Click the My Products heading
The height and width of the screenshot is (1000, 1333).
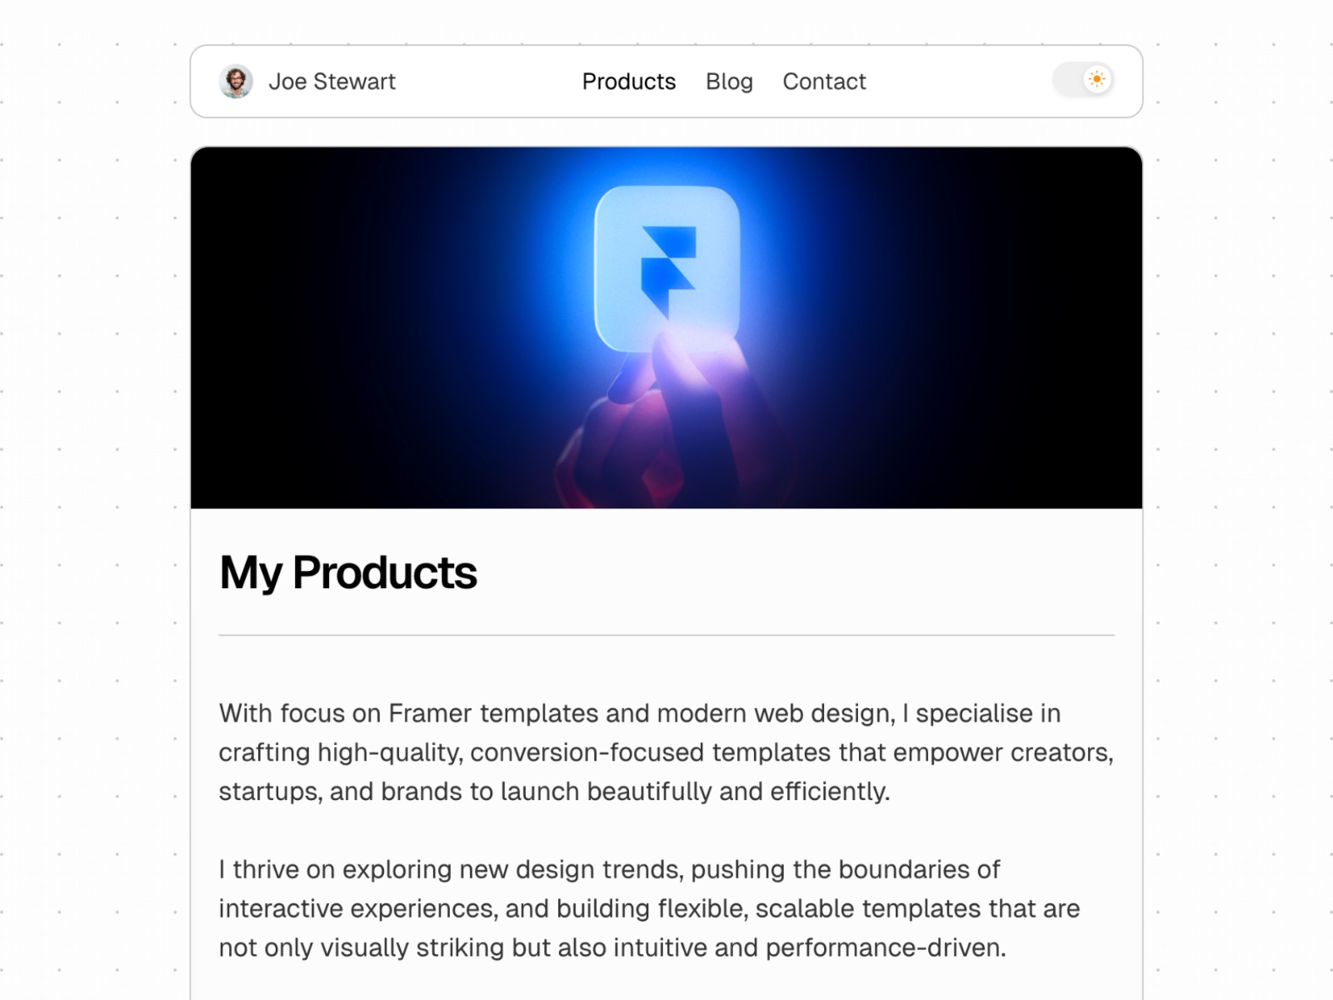click(347, 572)
